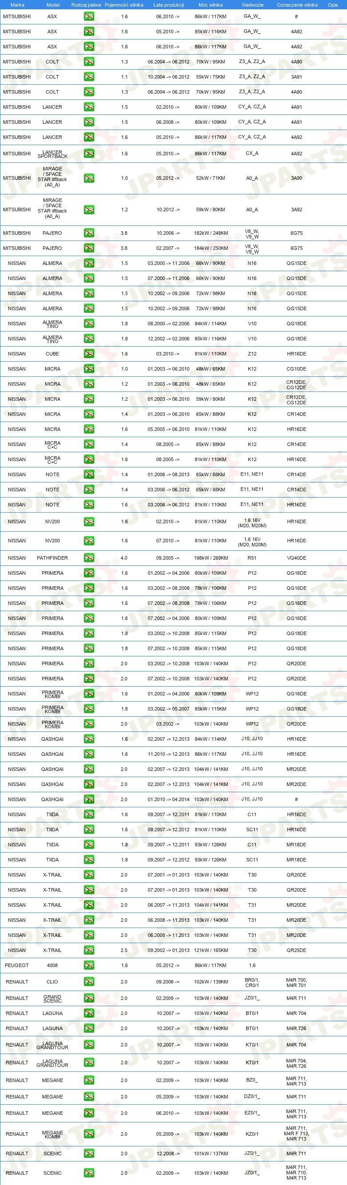347x1185 pixels.
Task: Click fuel icon for Almera Tino 84kW
Action: point(89,324)
